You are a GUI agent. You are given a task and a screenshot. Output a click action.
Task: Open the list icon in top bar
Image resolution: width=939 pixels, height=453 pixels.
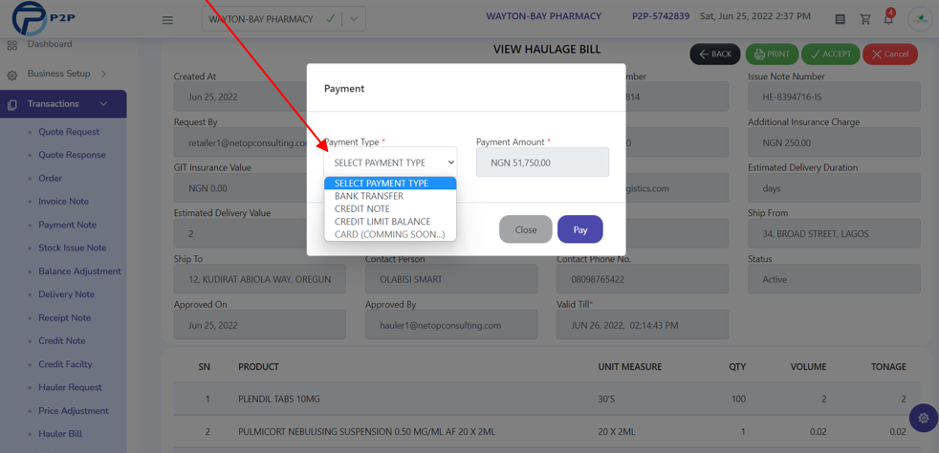point(841,20)
